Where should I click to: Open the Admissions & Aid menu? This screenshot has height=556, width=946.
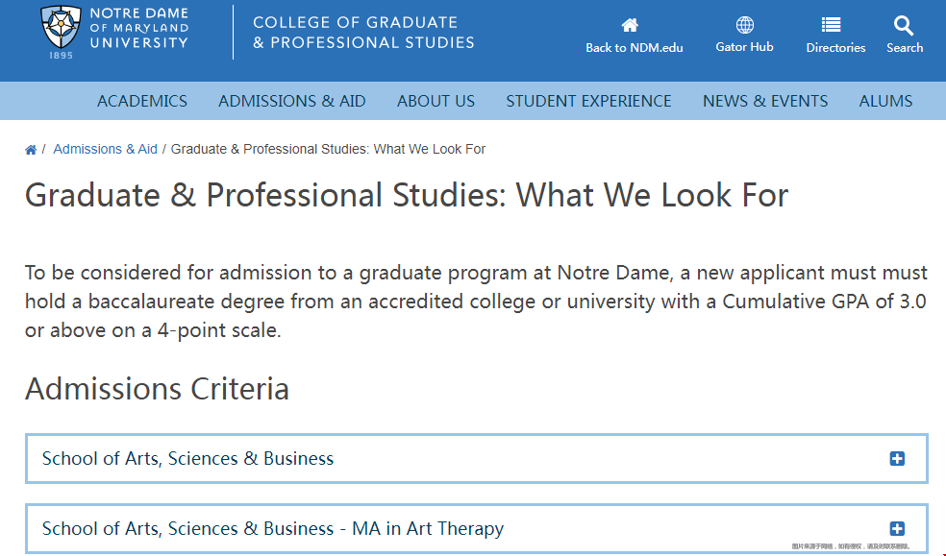click(x=292, y=101)
